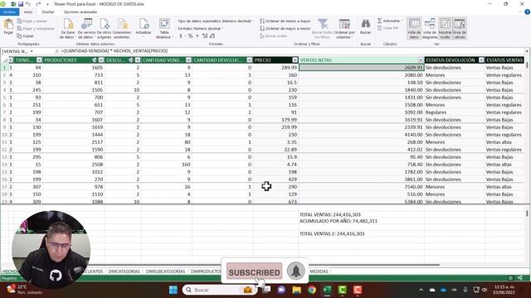Click the formula bar
Image resolution: width=531 pixels, height=298 pixels.
pos(293,51)
